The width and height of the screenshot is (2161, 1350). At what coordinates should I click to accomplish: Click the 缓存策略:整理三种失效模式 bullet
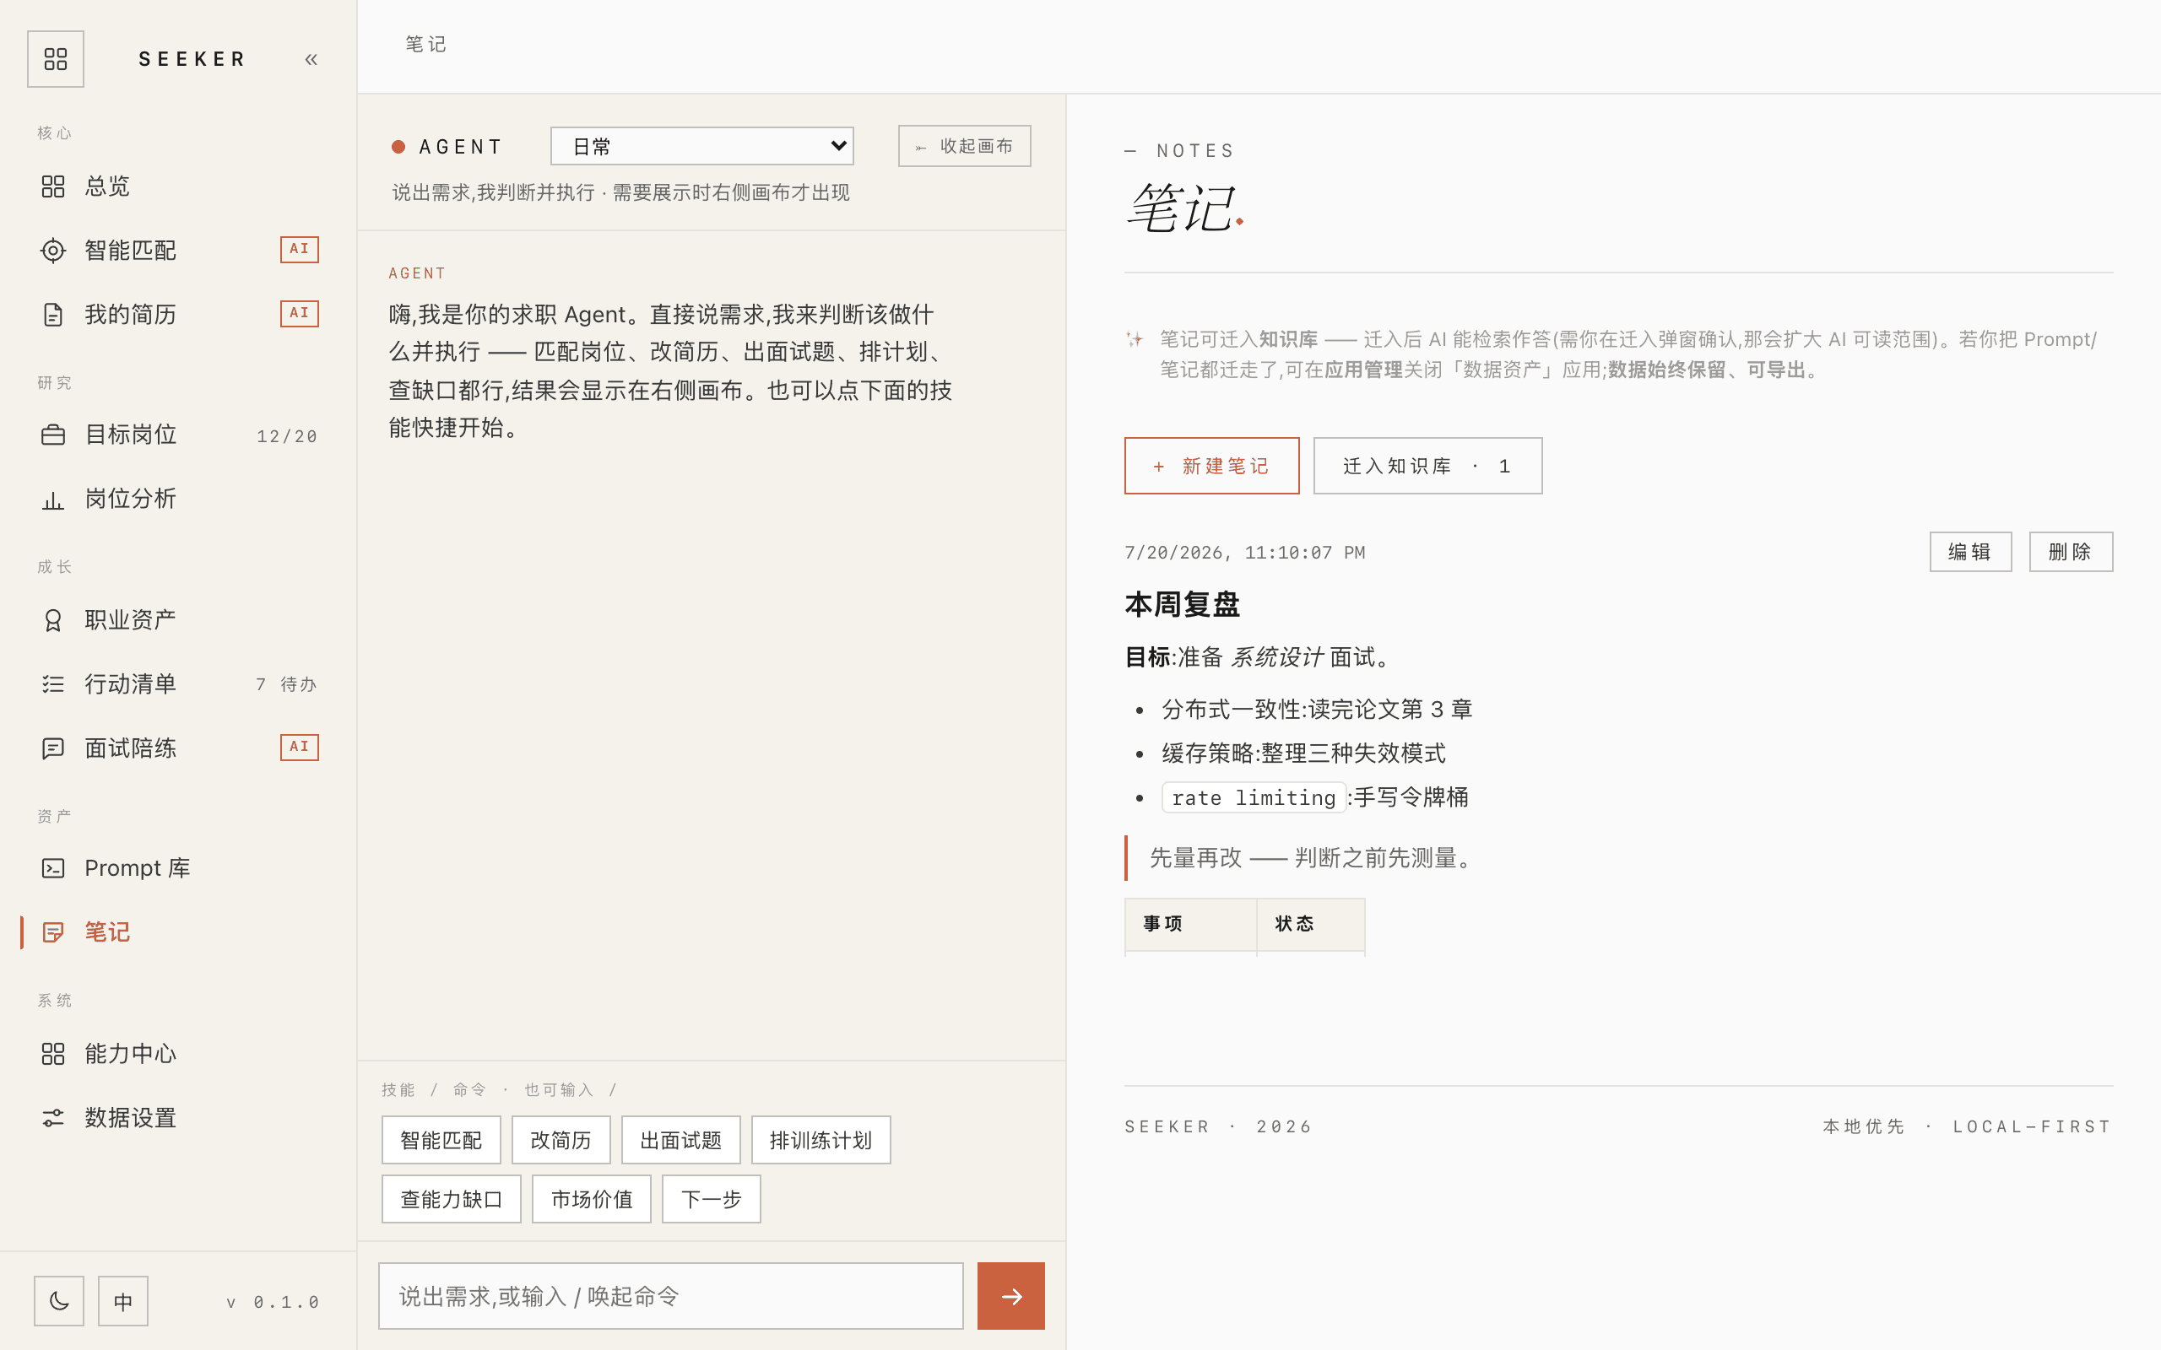1303,753
